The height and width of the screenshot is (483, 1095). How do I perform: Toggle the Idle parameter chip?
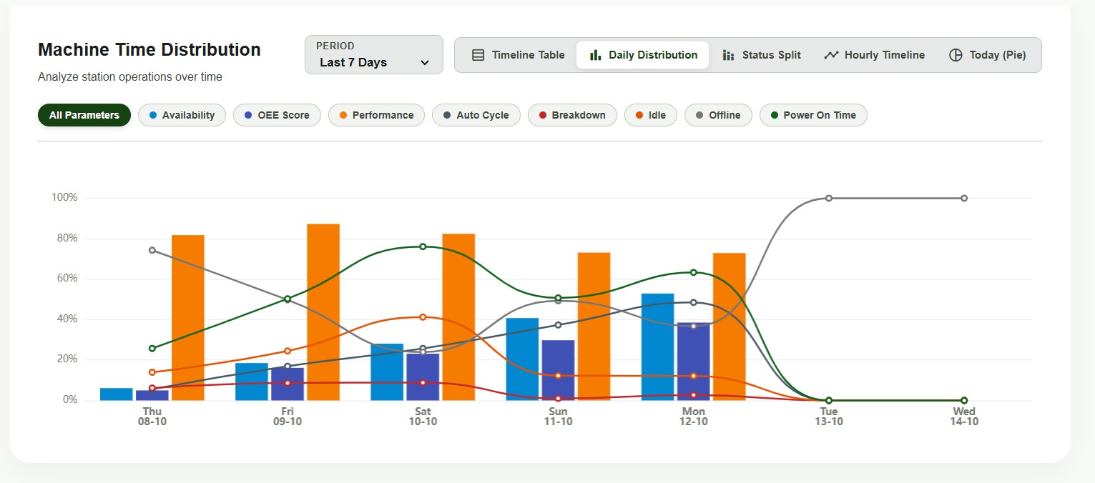(x=651, y=115)
